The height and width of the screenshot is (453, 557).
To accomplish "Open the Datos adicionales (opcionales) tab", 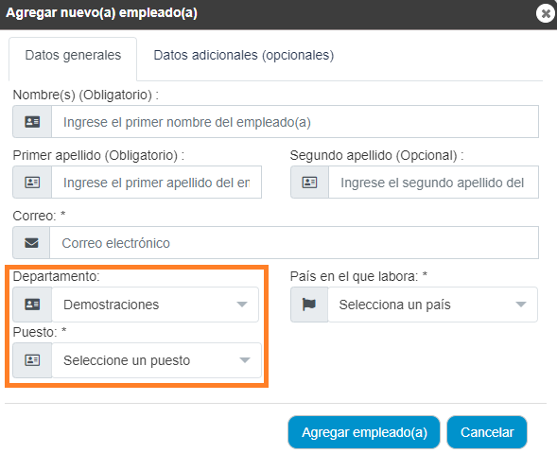I will point(244,56).
